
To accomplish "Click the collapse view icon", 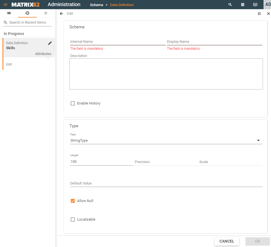I will tap(259, 14).
